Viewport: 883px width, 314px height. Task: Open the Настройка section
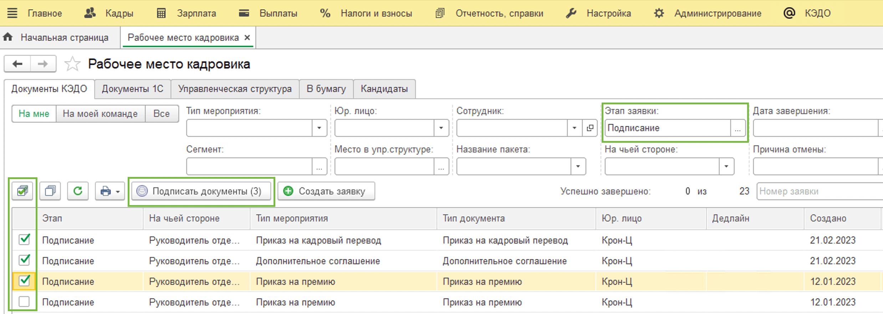click(x=598, y=13)
